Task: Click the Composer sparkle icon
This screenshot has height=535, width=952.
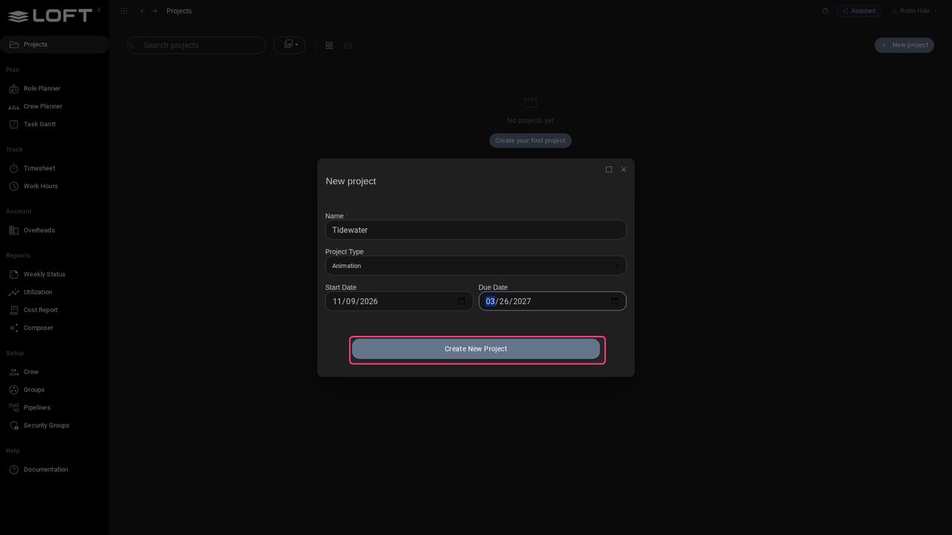Action: [13, 328]
